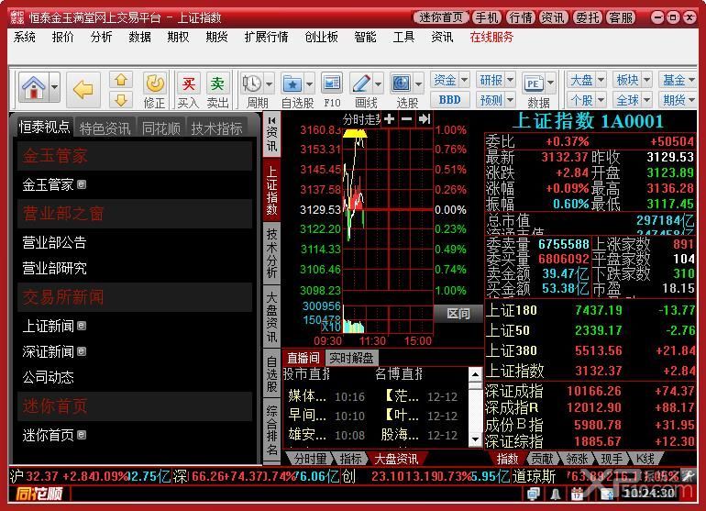Switch to the 分时量 bottom tab
Image resolution: width=706 pixels, height=511 pixels.
310,459
